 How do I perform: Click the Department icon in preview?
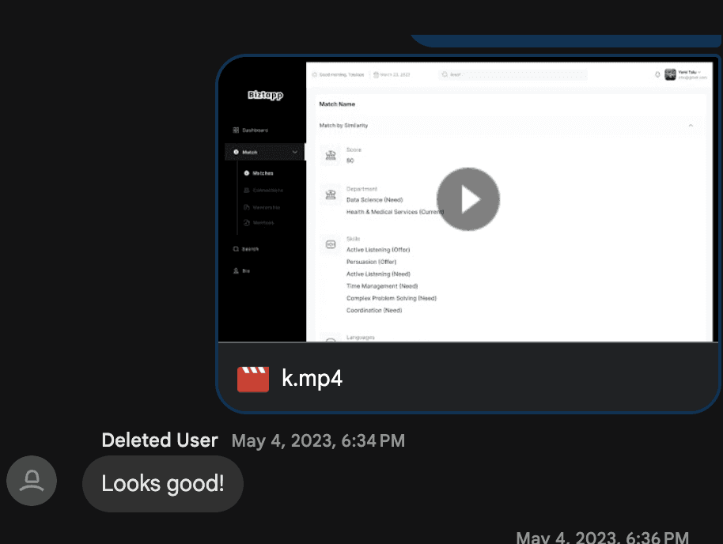click(x=331, y=195)
